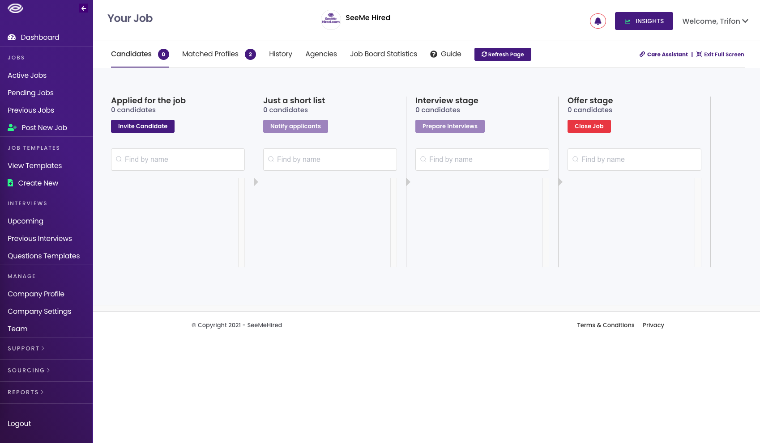Click the magnifier in Applied for the job search
Viewport: 760px width, 443px height.
119,159
